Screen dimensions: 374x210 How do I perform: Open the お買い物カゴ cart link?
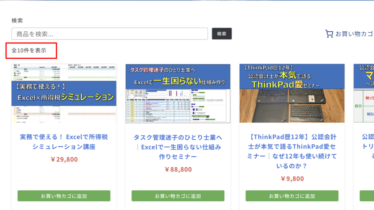tap(354, 34)
